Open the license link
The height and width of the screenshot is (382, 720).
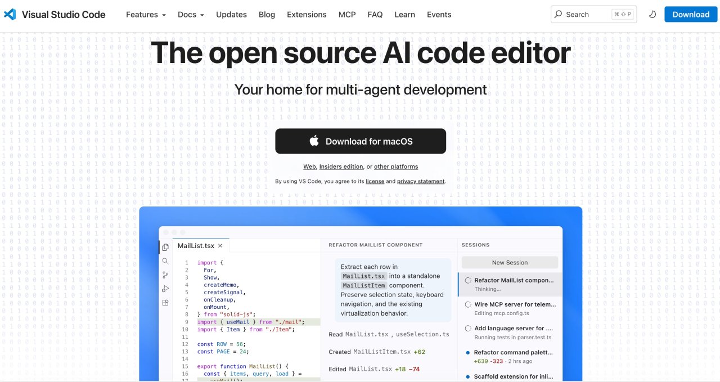(x=375, y=181)
